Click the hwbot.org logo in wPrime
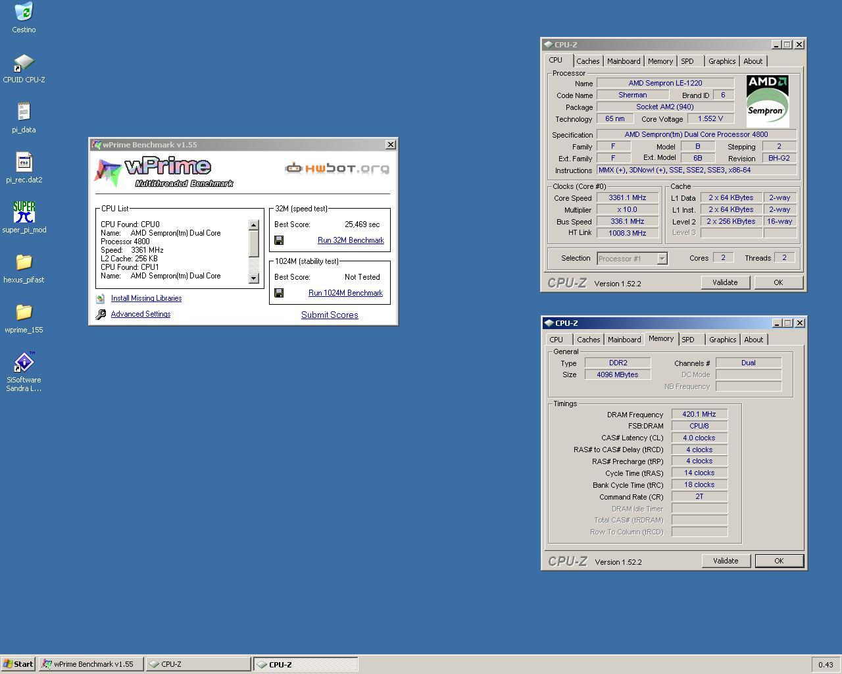The image size is (842, 674). click(x=337, y=168)
